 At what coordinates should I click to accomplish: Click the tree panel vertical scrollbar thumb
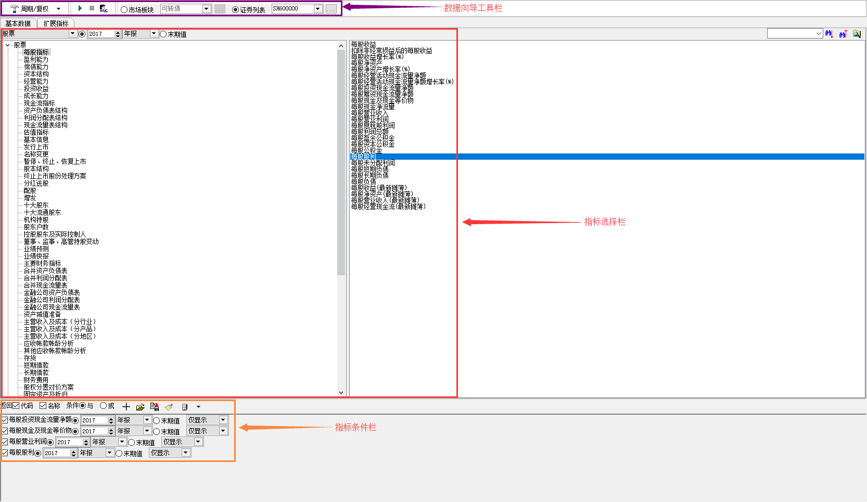341,162
